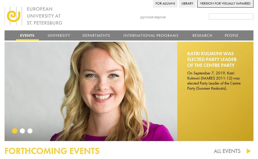Open the People menu

coord(231,35)
